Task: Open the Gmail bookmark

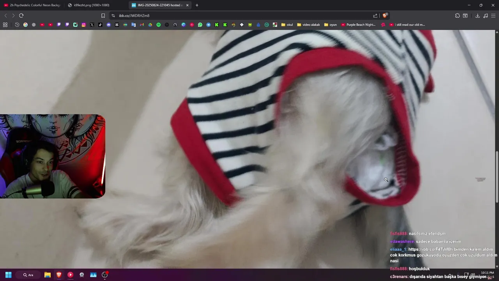Action: (142, 25)
